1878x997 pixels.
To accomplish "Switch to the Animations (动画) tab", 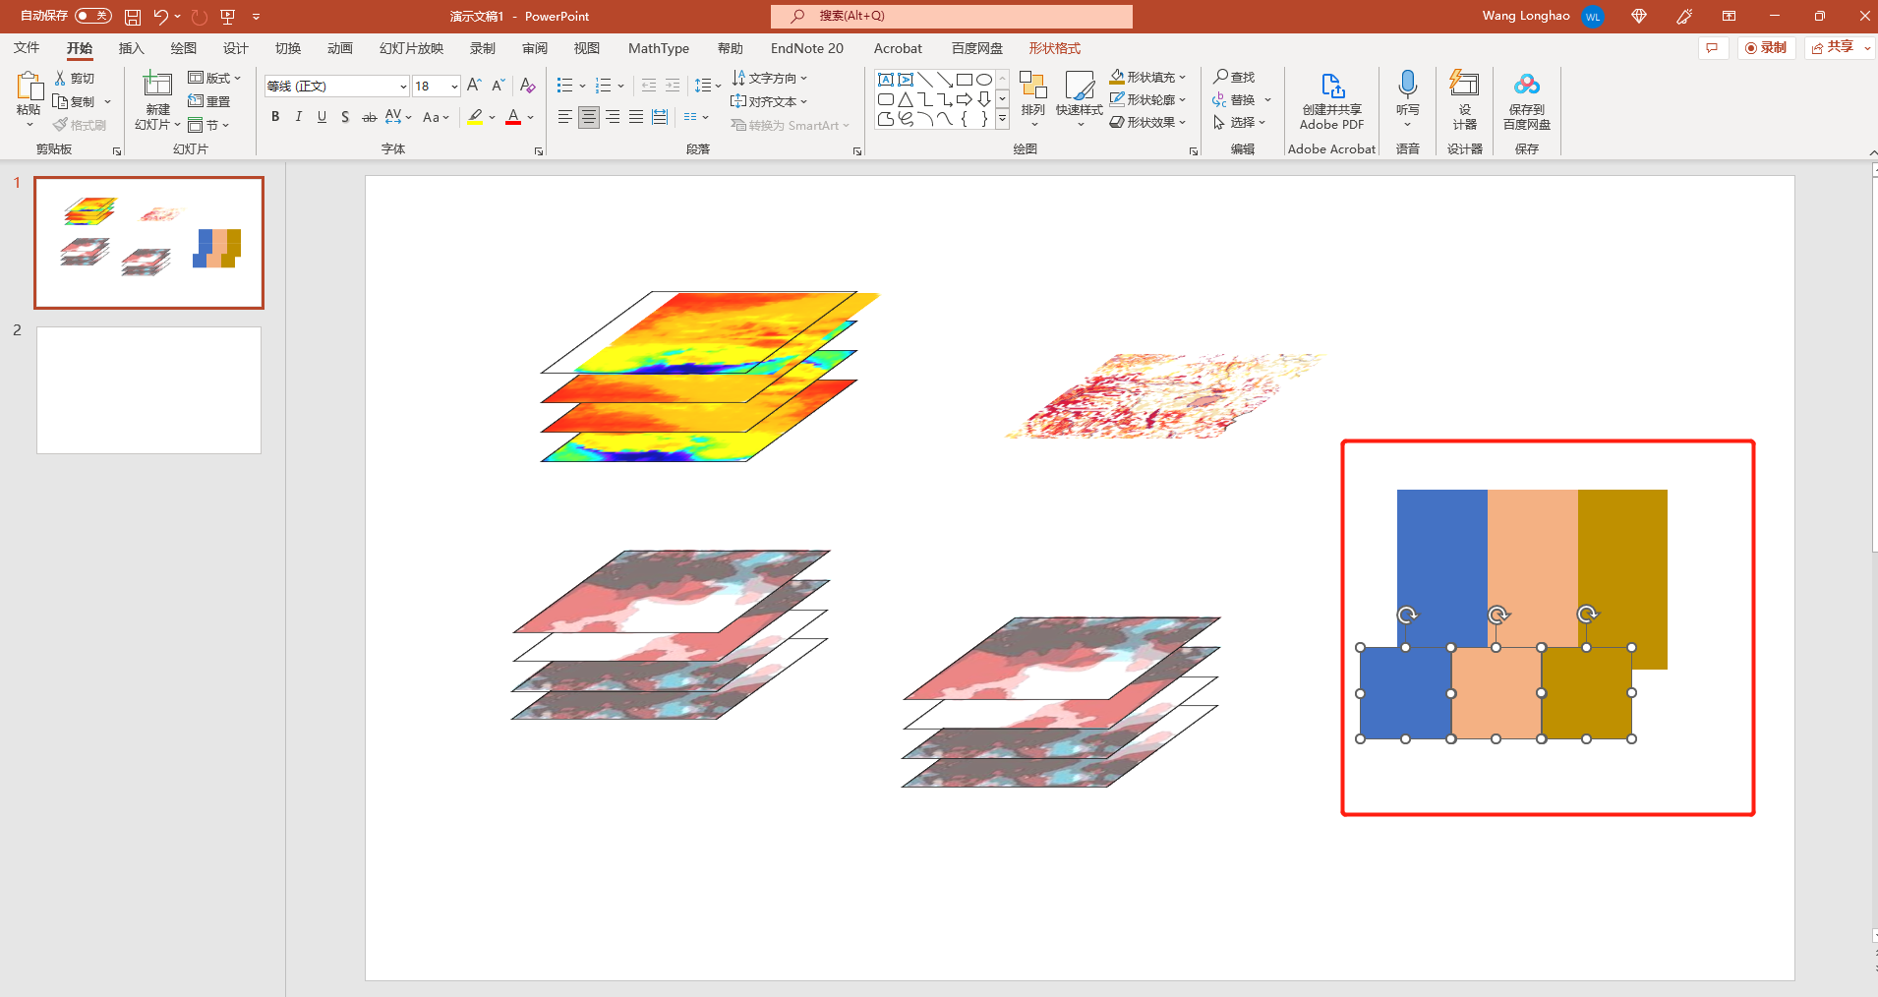I will point(339,48).
